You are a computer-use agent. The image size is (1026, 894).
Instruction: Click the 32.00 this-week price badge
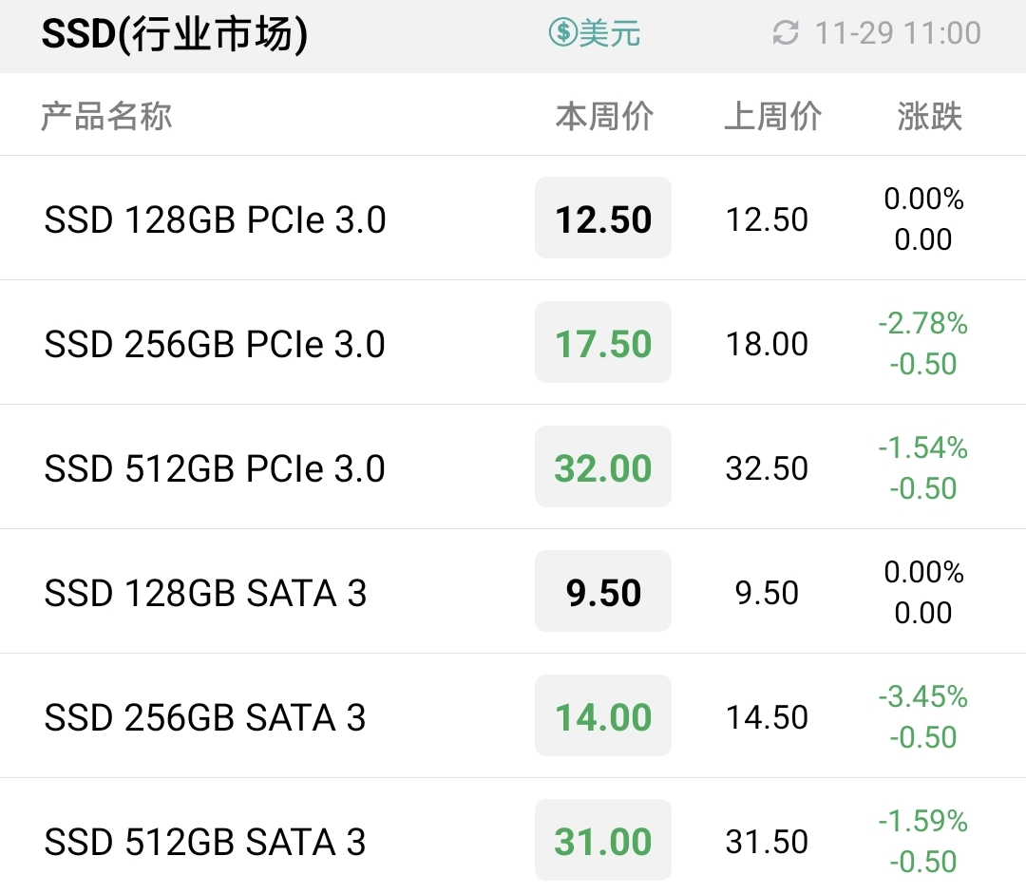coord(603,466)
